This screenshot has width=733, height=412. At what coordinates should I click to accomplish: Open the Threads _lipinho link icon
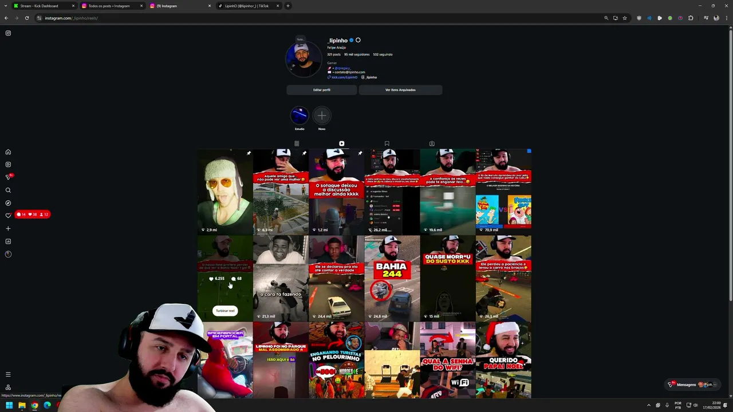click(369, 77)
